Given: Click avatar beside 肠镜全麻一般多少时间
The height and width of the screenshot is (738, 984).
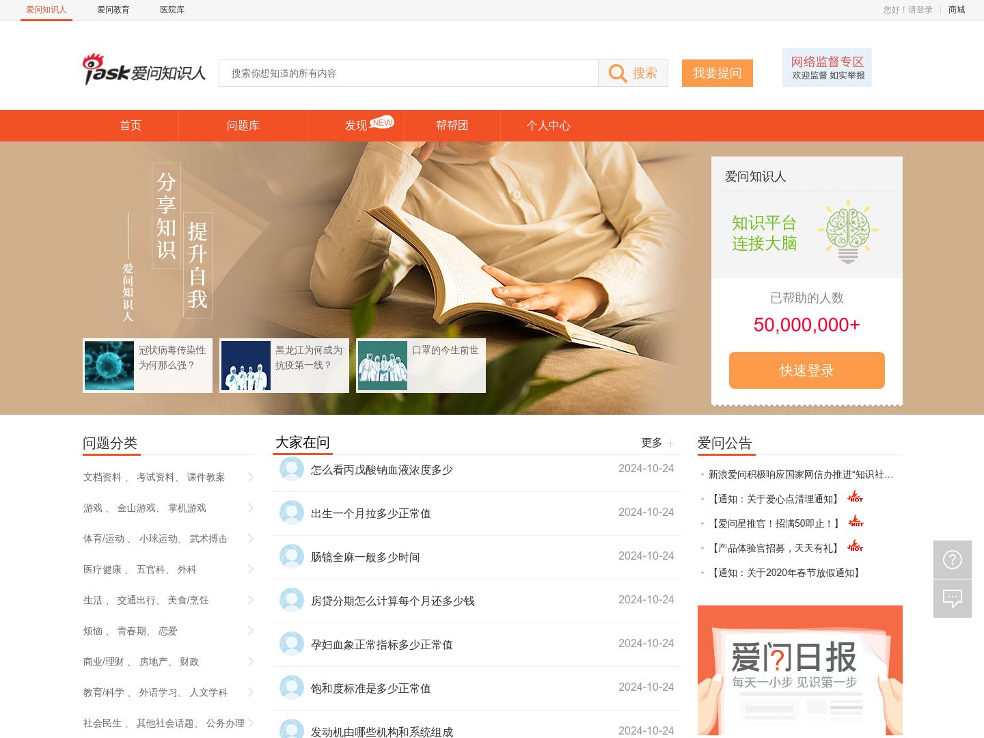Looking at the screenshot, I should (x=292, y=556).
